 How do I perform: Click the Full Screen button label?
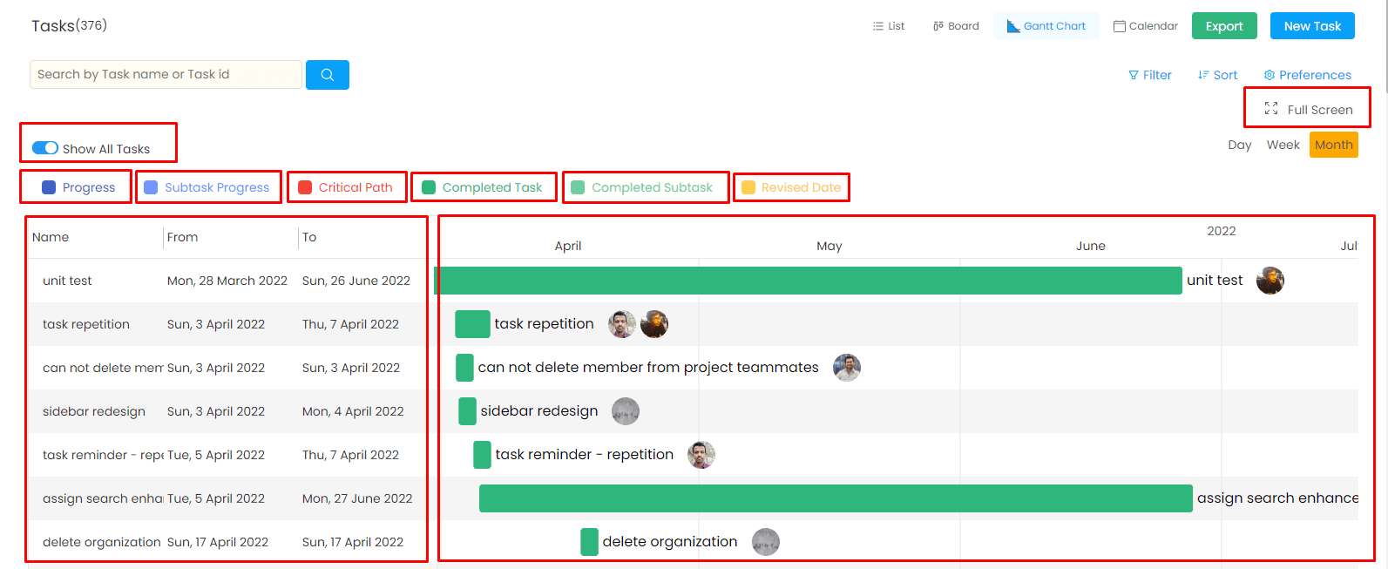pyautogui.click(x=1320, y=110)
